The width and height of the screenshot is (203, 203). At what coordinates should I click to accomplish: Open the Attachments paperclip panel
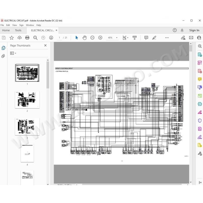click(3, 56)
